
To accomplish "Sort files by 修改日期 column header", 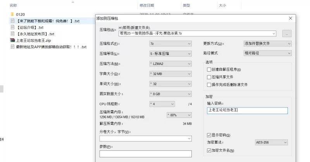I will point(146,5).
